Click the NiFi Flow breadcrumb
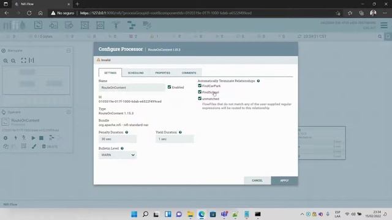This screenshot has width=392, height=220. (x=10, y=204)
